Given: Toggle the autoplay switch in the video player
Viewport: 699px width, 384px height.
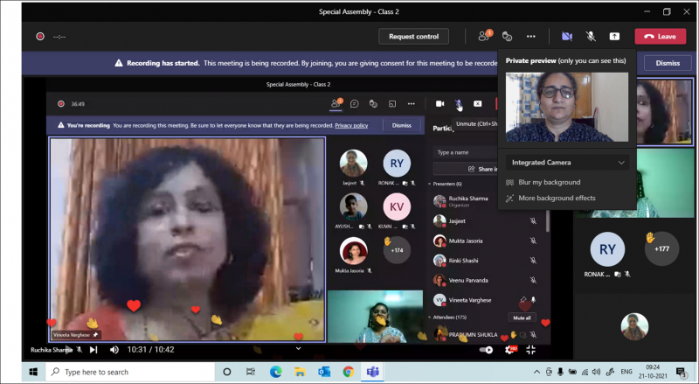Looking at the screenshot, I should (x=486, y=350).
